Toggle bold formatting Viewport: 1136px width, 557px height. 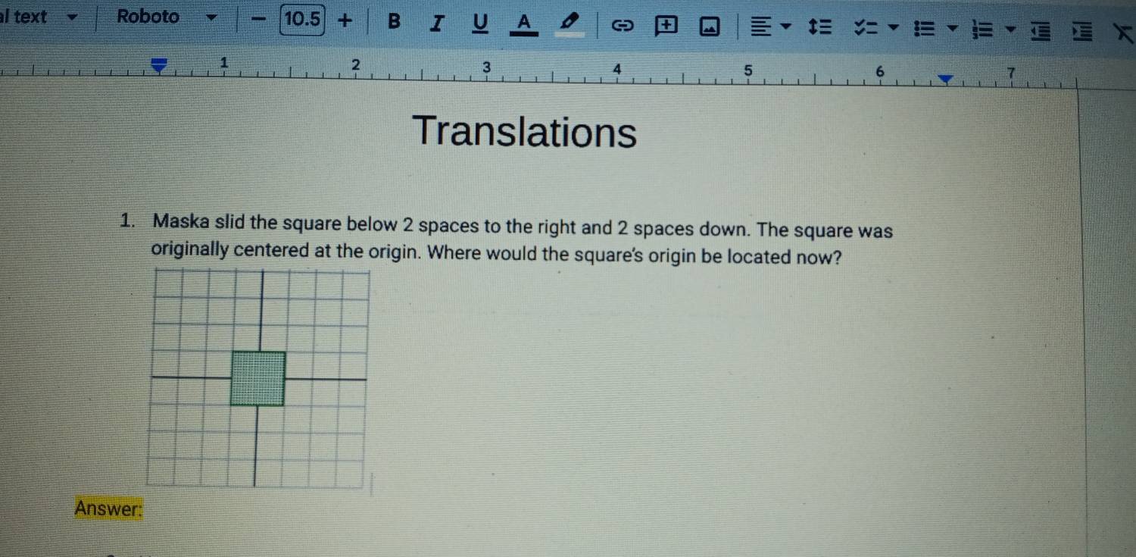[392, 22]
